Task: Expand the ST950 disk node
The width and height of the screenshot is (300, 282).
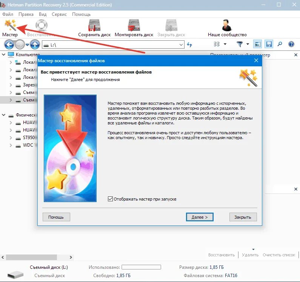Action: pyautogui.click(x=11, y=138)
